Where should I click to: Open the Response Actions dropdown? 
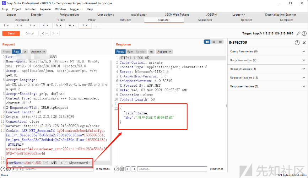164,52
